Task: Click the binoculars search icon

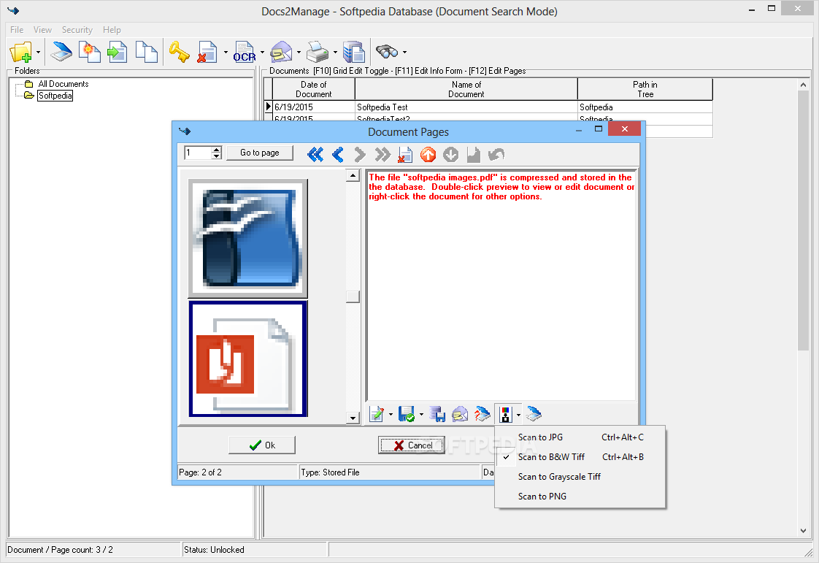Action: 387,52
